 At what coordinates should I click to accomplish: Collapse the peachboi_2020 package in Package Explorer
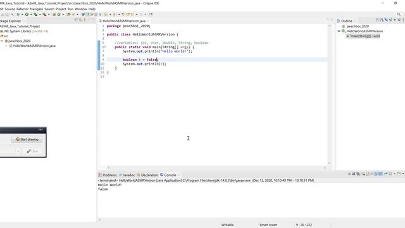tap(2, 41)
